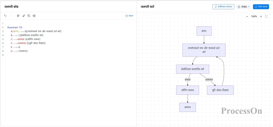Click the शेयर करना button
The image size is (273, 127).
[261, 7]
